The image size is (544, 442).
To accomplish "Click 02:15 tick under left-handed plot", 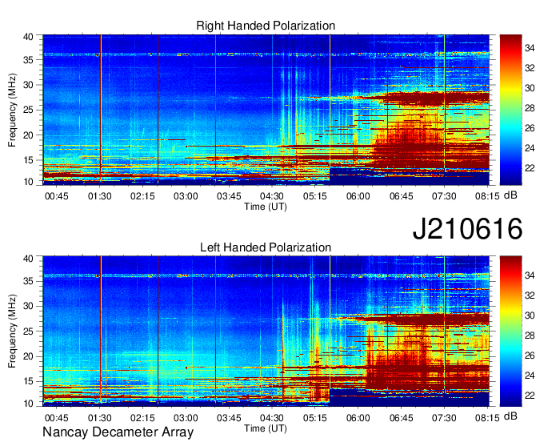I will tap(142, 418).
